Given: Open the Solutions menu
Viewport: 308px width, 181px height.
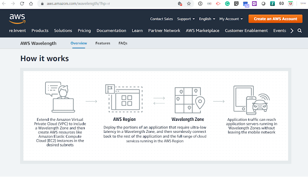Looking at the screenshot, I should click(63, 30).
